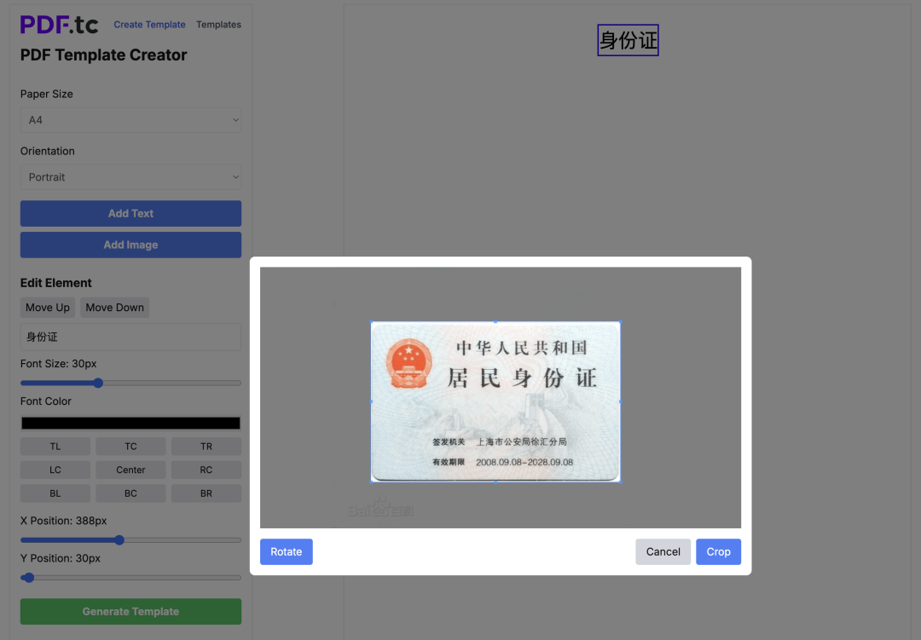Image resolution: width=921 pixels, height=640 pixels.
Task: Click Move Up in Edit Element
Action: click(x=48, y=308)
